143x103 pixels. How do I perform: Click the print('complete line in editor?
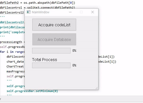12,32
